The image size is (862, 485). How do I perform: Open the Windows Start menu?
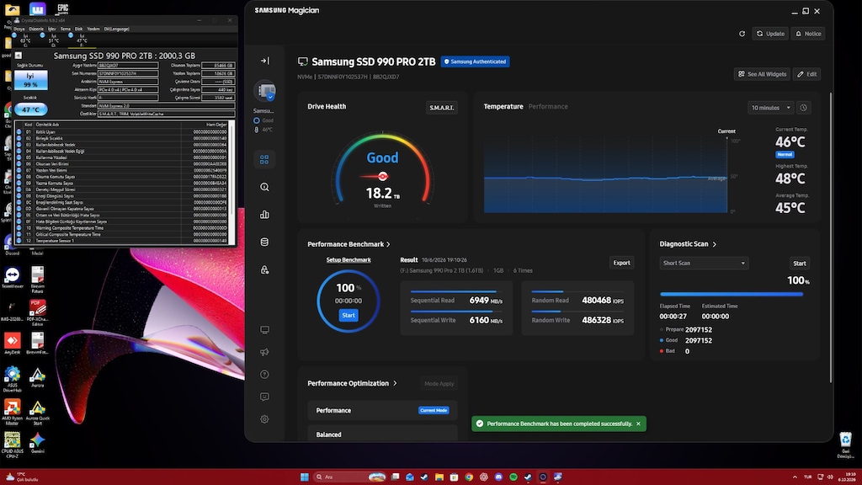point(304,477)
